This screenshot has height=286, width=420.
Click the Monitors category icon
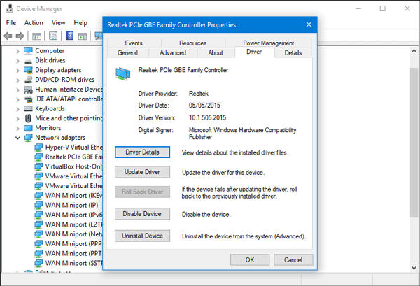(28, 128)
